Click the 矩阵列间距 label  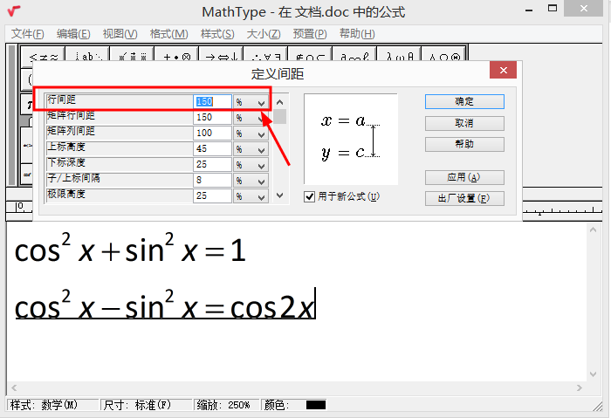(71, 131)
